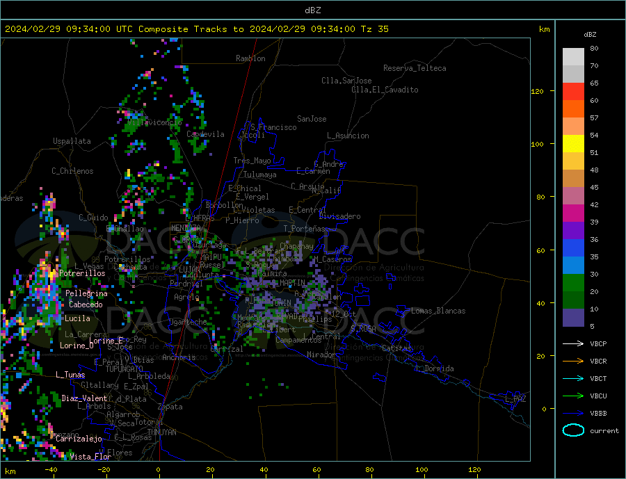Click the Villavicencio map label

[x=154, y=122]
